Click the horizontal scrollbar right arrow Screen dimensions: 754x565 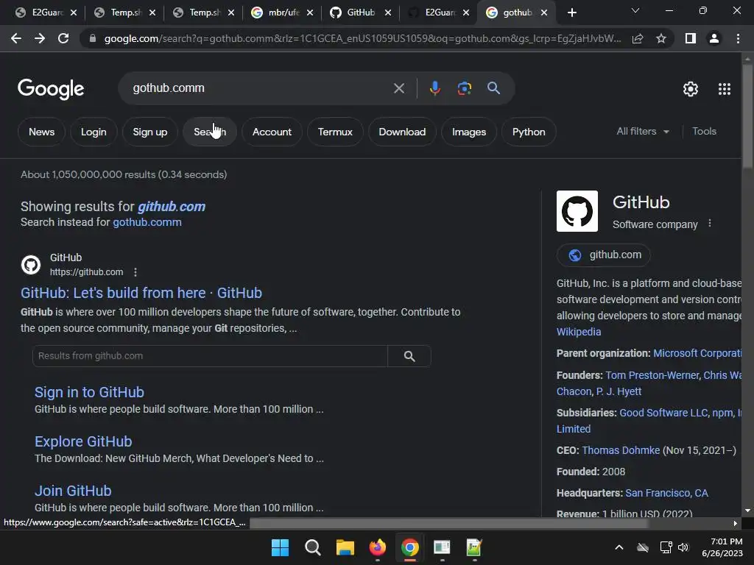click(x=736, y=523)
